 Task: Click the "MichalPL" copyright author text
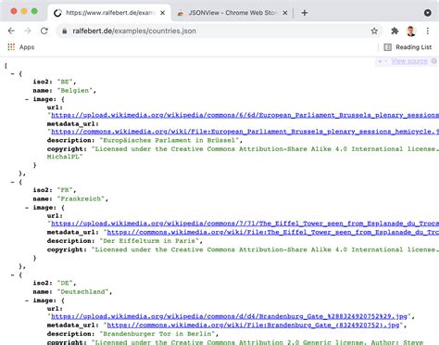tap(65, 157)
